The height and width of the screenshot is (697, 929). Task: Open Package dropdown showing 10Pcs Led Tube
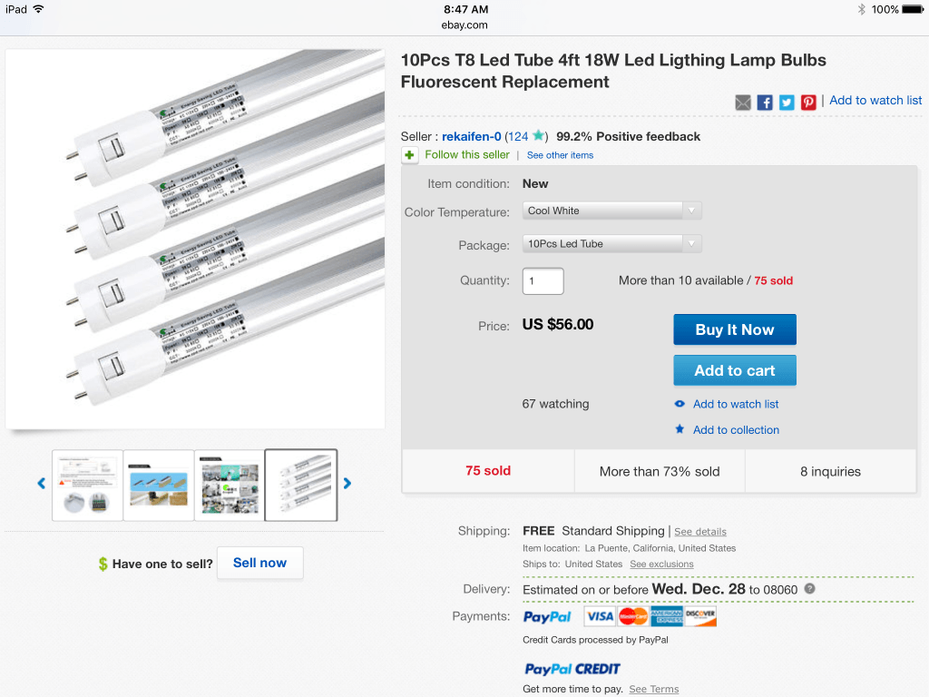click(612, 244)
